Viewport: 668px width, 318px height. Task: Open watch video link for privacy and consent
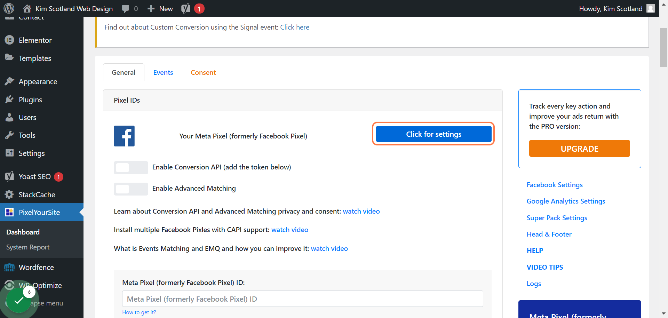361,211
